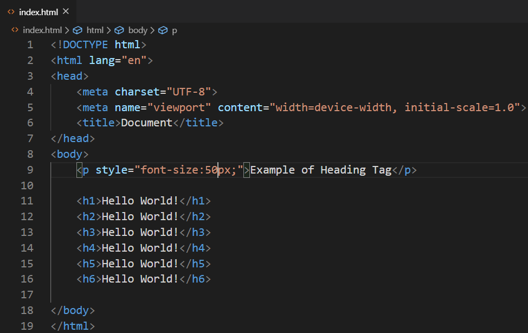The image size is (528, 333).
Task: Click the body element cube icon in breadcrumb
Action: (x=119, y=30)
